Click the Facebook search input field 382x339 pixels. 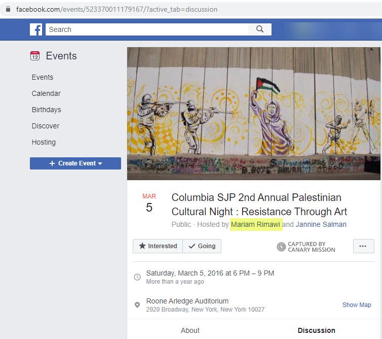[147, 29]
